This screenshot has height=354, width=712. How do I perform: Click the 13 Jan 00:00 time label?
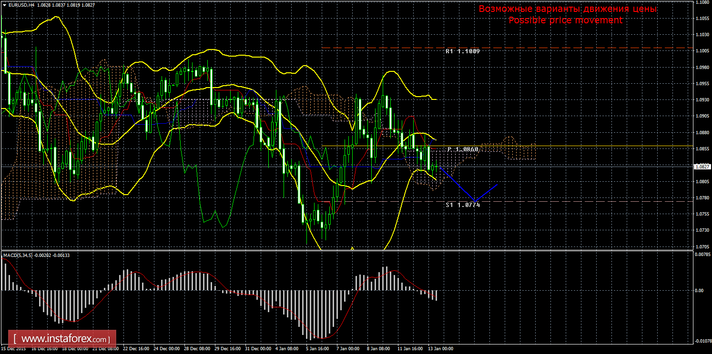click(440, 349)
